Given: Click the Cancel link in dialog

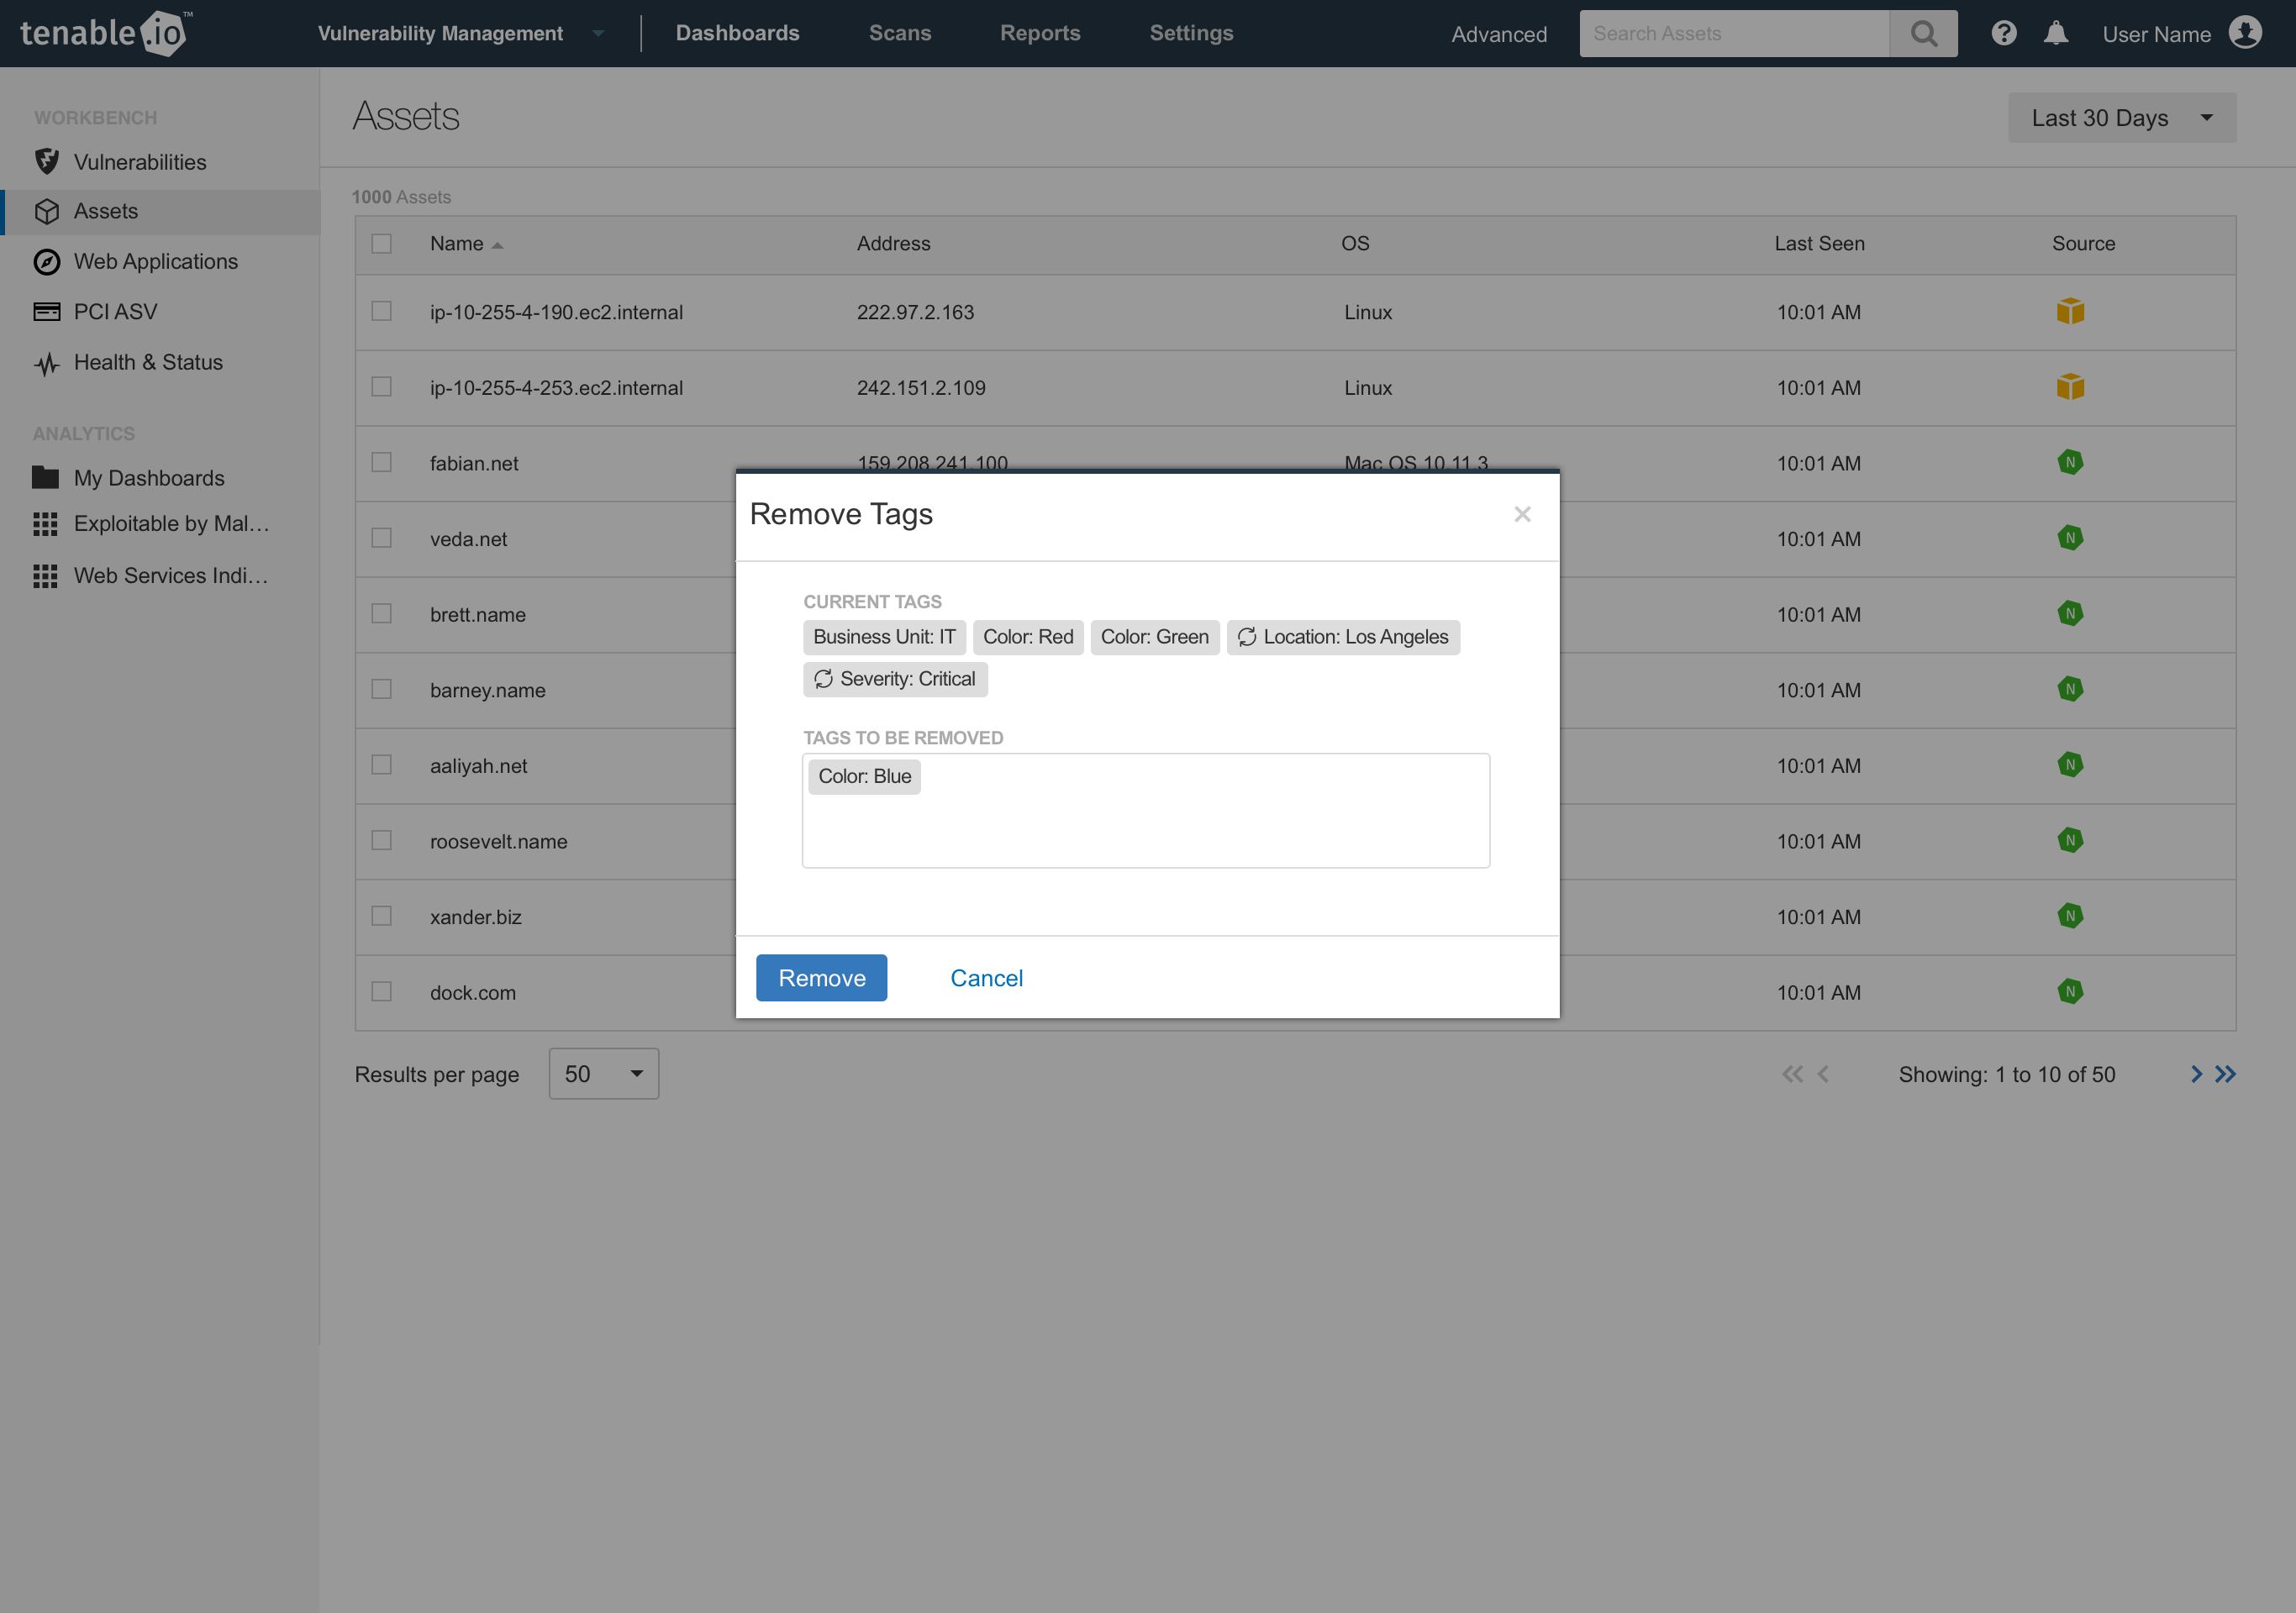Looking at the screenshot, I should click(x=985, y=979).
